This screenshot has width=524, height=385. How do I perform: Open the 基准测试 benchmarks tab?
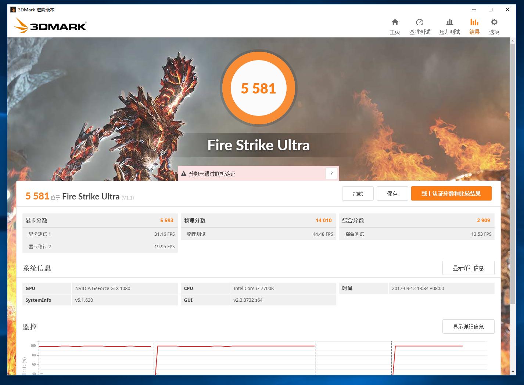click(420, 27)
